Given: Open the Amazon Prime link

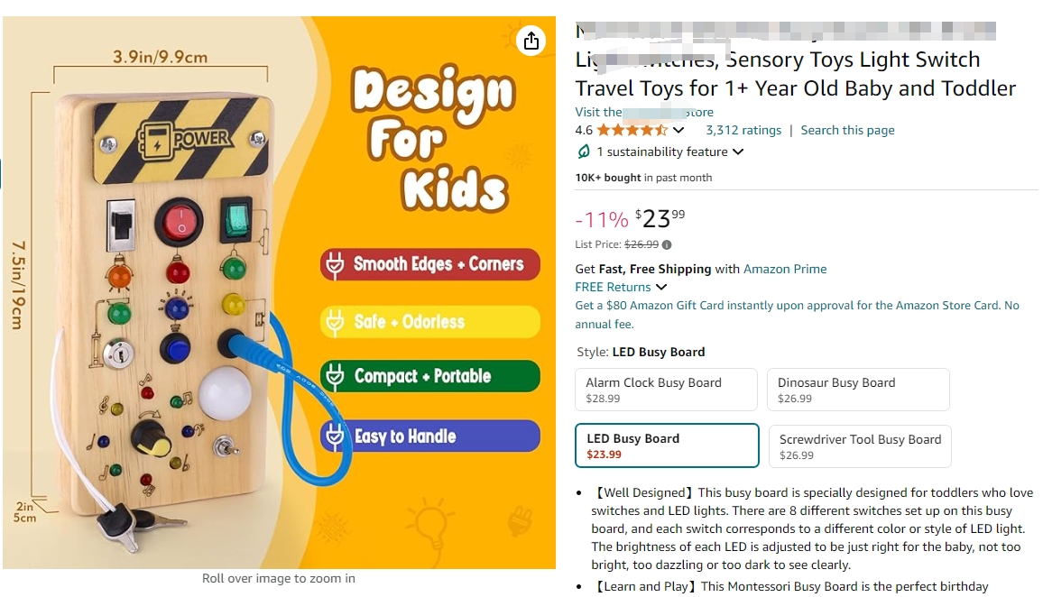Looking at the screenshot, I should pos(785,270).
